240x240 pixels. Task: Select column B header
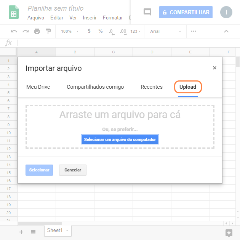[75, 52]
